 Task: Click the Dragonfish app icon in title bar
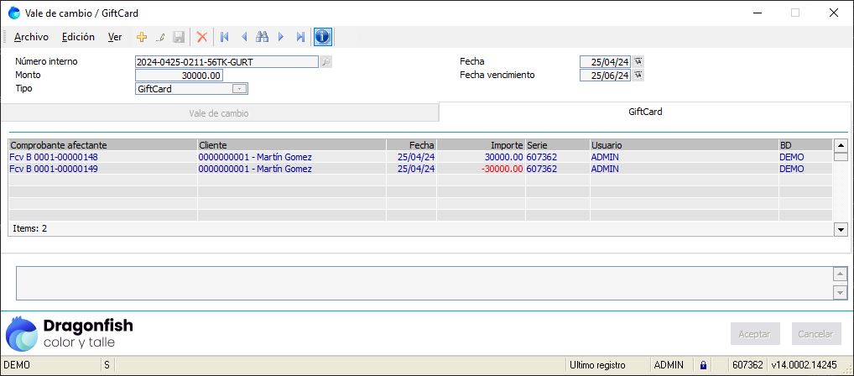click(x=14, y=13)
